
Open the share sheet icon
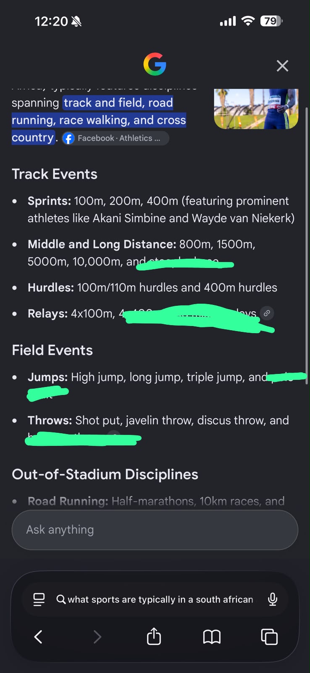pos(154,636)
